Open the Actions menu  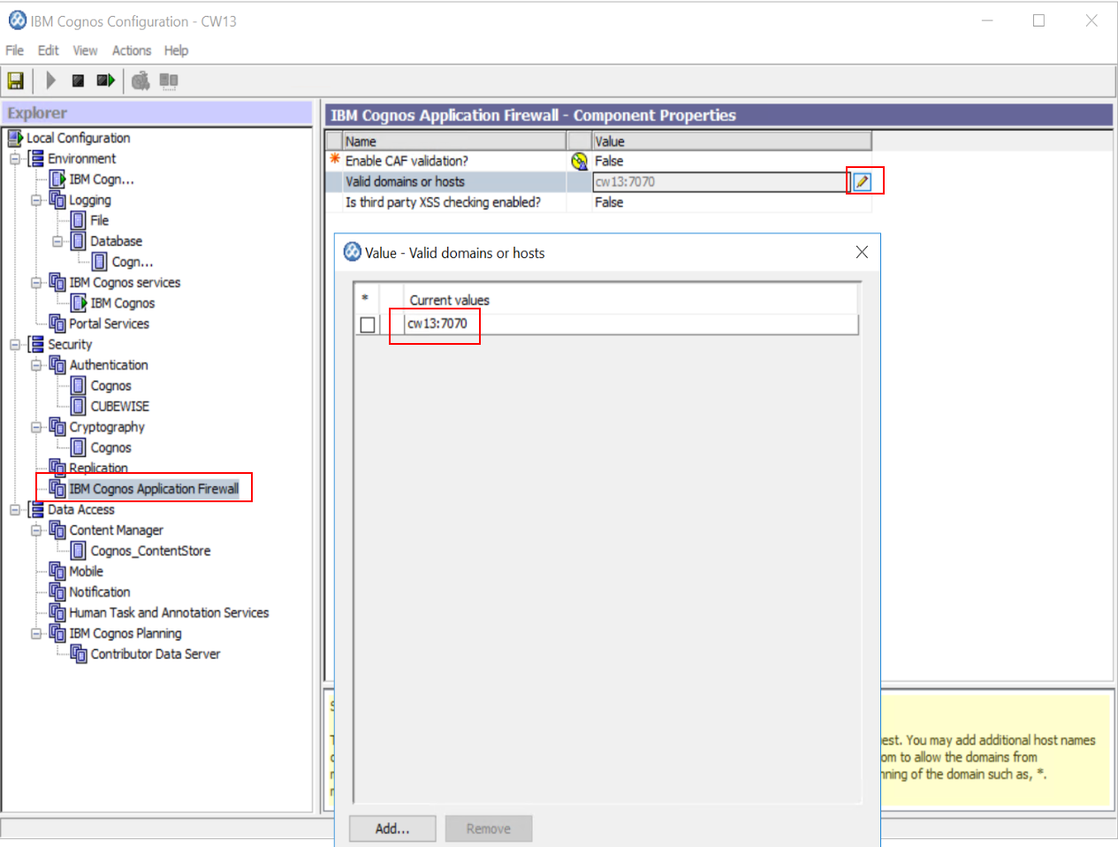click(132, 50)
